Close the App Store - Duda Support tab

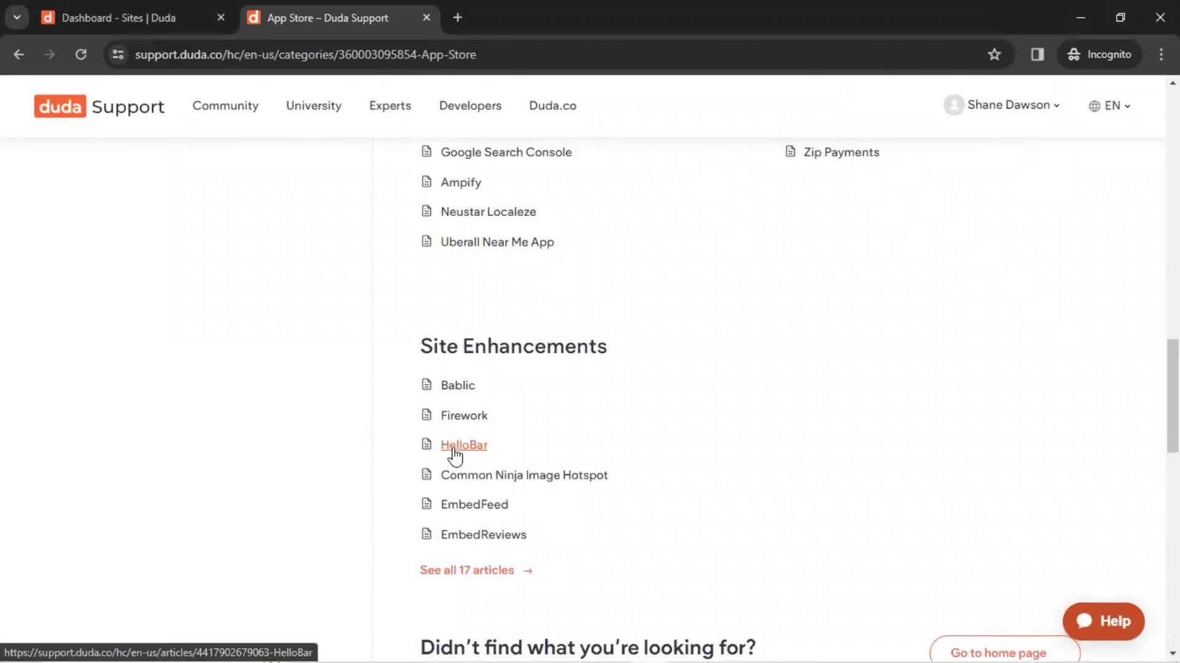[x=427, y=18]
